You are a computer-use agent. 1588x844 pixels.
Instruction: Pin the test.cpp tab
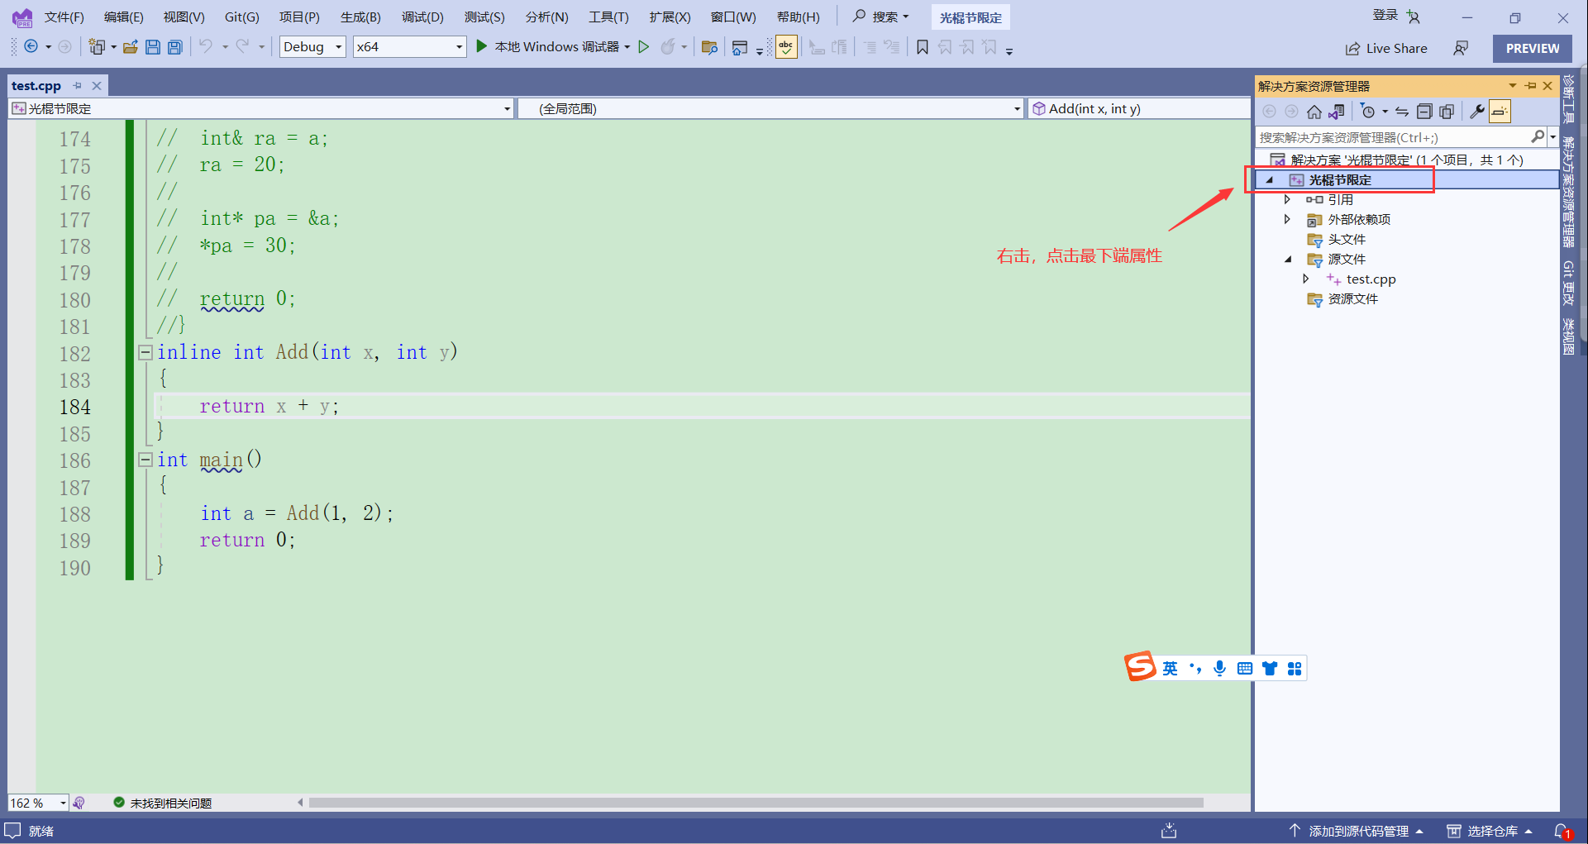[77, 85]
